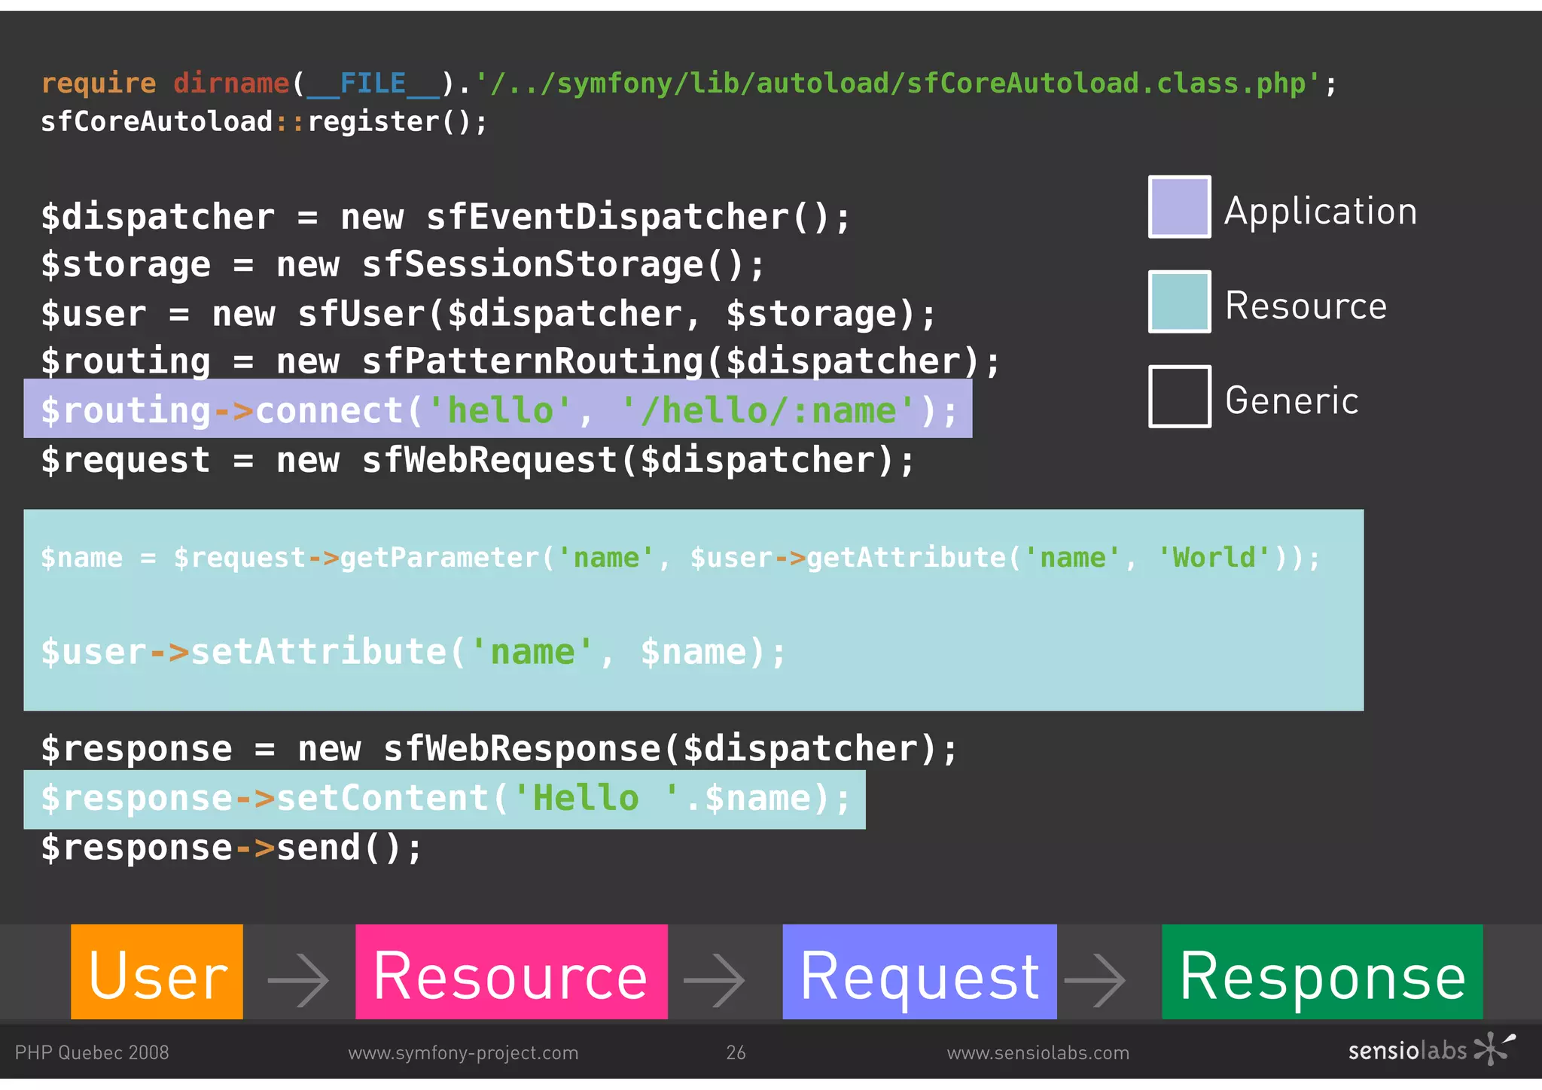Viewport: 1542px width, 1090px height.
Task: Click the lavender Application legend swatch
Action: 1179,207
